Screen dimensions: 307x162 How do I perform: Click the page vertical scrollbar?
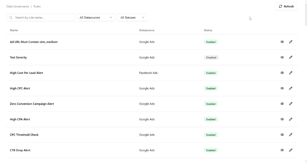click(x=306, y=14)
